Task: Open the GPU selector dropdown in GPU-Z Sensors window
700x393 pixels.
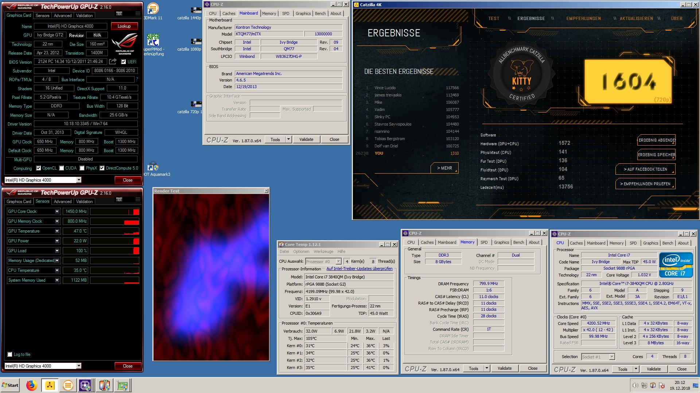Action: (x=79, y=366)
